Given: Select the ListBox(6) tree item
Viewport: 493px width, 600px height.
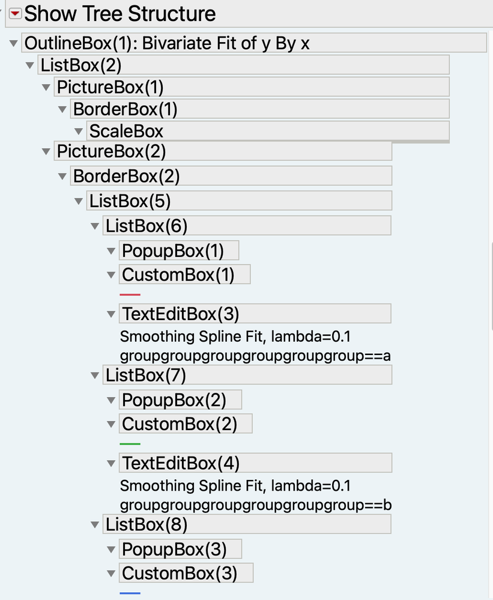Looking at the screenshot, I should coord(247,226).
